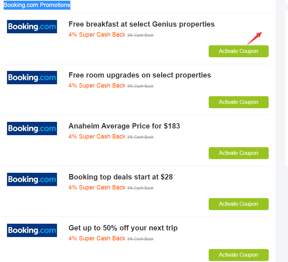Viewport: 288px width, 262px height.
Task: Activate coupon for free breakfast at Genius properties
Action: (238, 51)
